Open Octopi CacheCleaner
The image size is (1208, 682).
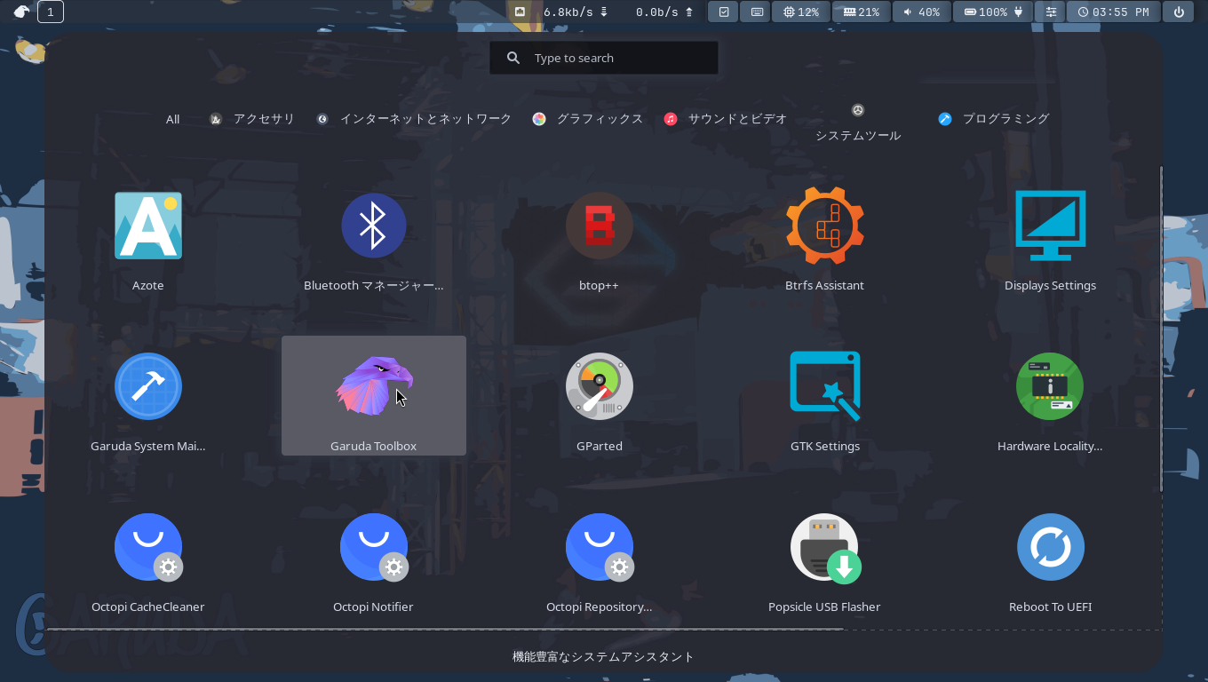pyautogui.click(x=148, y=557)
